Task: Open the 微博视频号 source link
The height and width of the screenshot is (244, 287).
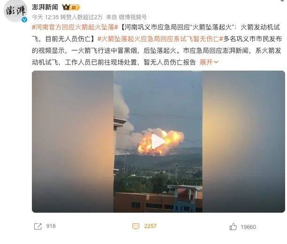Action: pos(133,17)
